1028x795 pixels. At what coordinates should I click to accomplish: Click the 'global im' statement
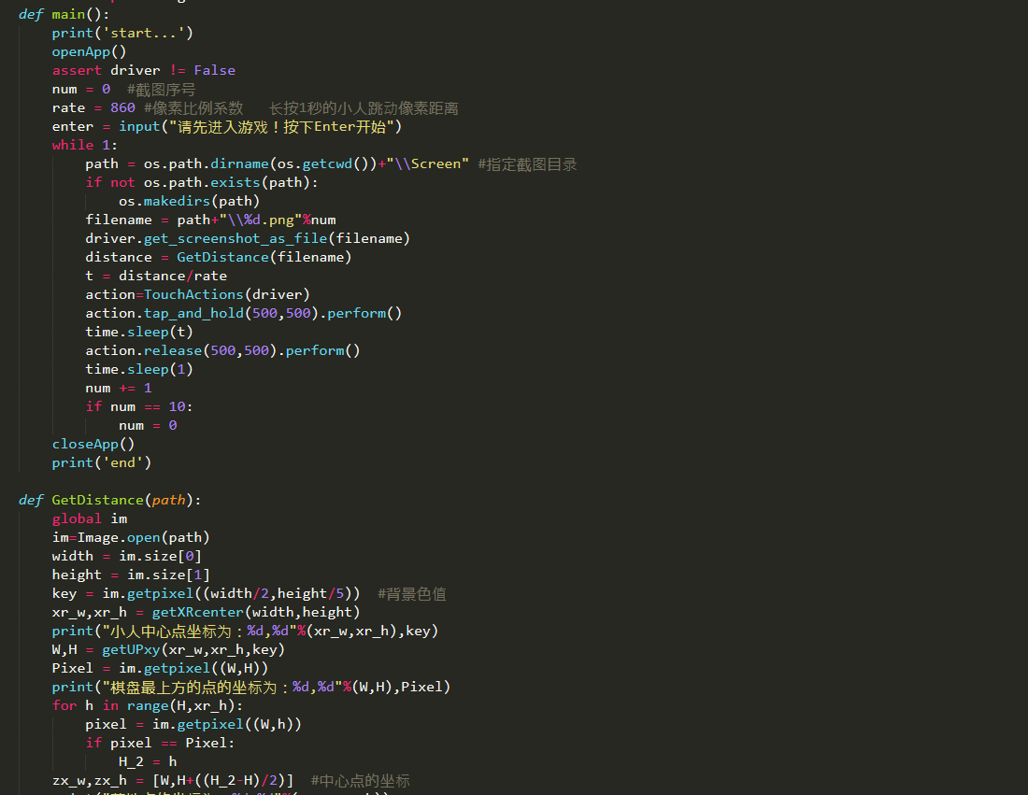(90, 518)
